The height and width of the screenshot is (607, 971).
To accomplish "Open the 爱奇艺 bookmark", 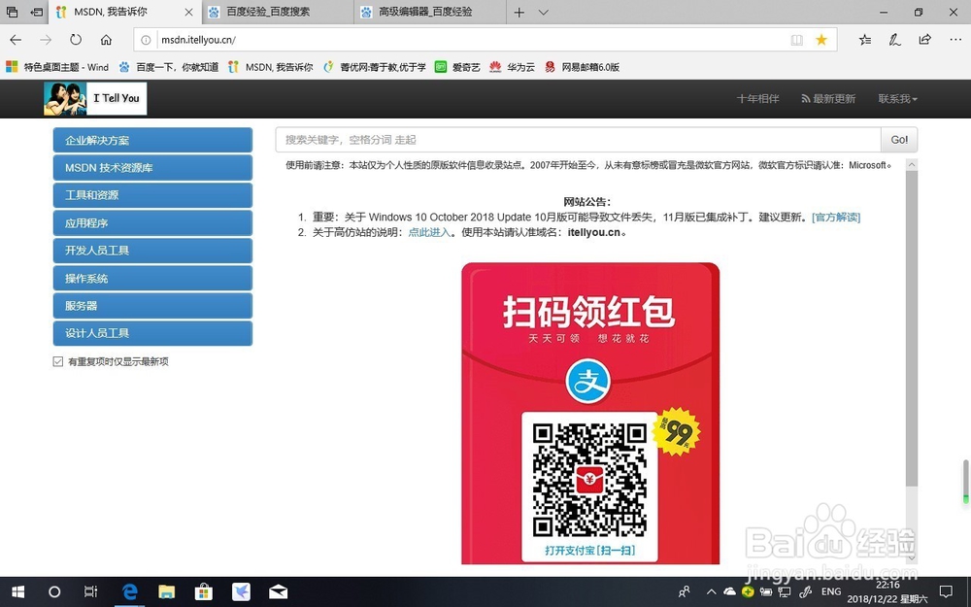I will pyautogui.click(x=457, y=67).
